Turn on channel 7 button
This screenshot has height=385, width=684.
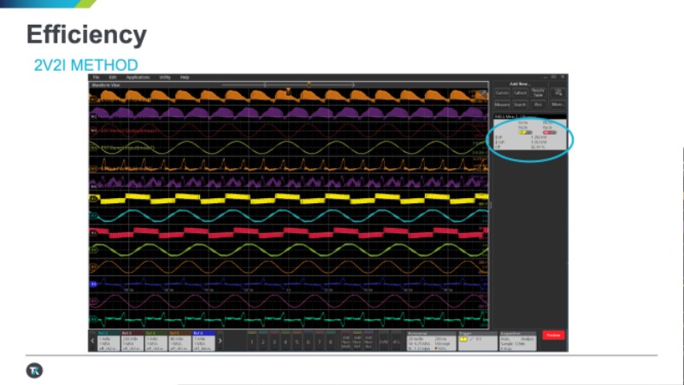pos(320,341)
